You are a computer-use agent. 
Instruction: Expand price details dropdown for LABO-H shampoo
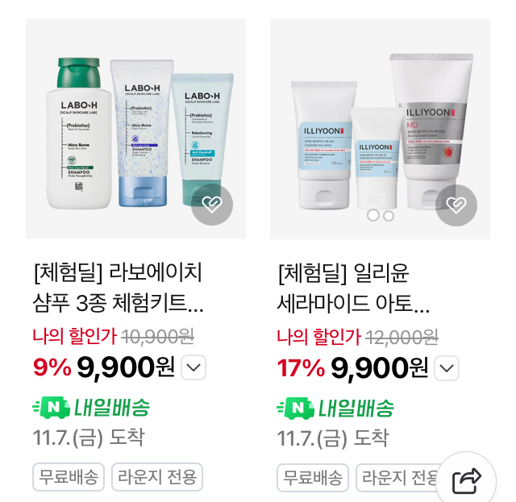[x=193, y=367]
